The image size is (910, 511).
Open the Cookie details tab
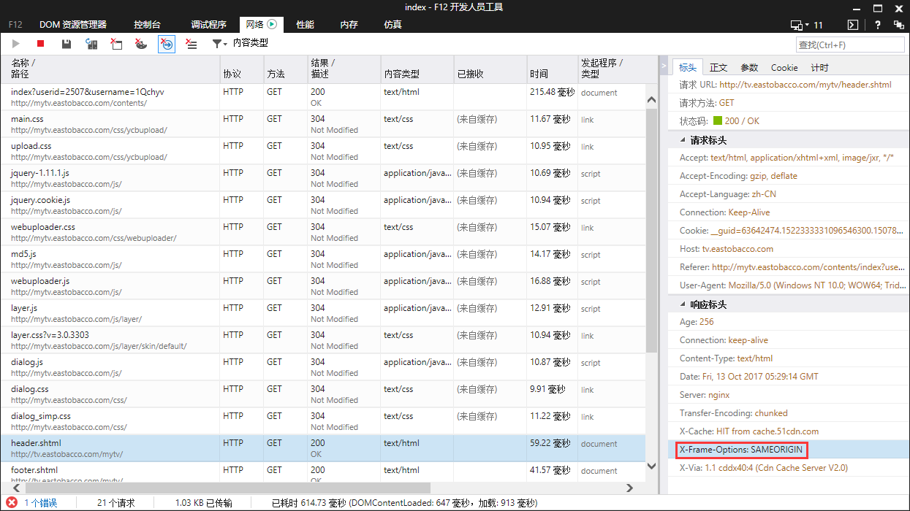784,68
